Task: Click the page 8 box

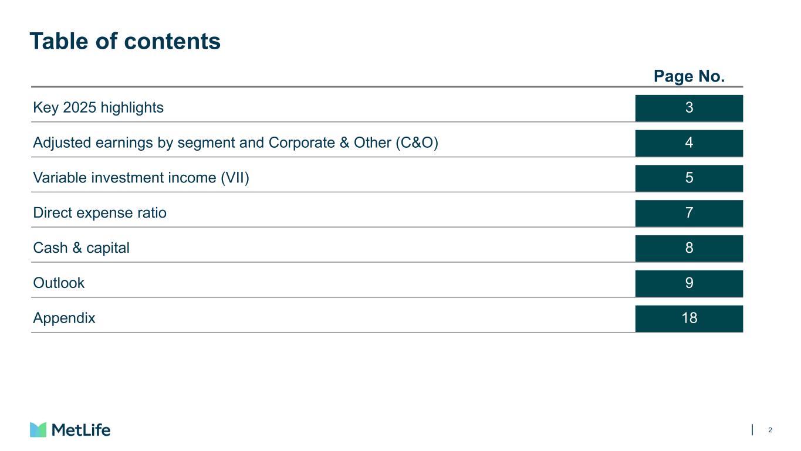Action: 689,248
